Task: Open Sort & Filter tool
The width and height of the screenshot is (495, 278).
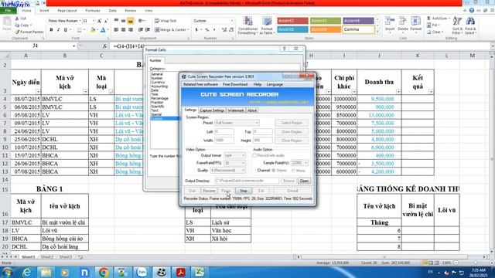Action: click(x=457, y=25)
